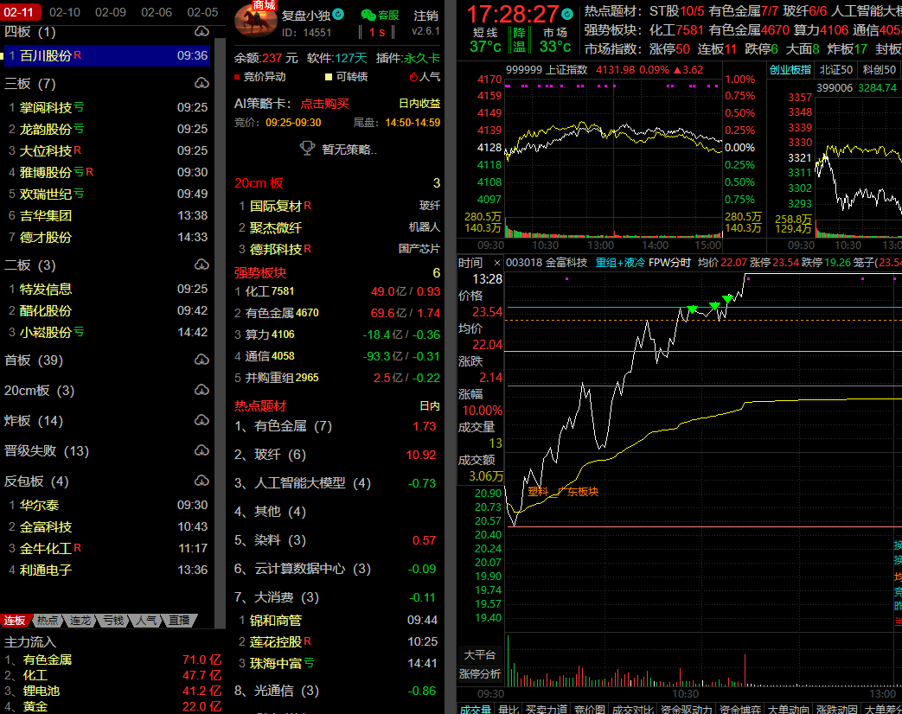902x714 pixels.
Task: Click the refresh icon next to the clock
Action: pyautogui.click(x=566, y=15)
